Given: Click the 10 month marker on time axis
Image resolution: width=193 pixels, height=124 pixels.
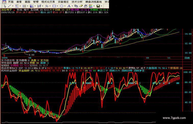Looking at the screenshot, I should click(148, 58).
